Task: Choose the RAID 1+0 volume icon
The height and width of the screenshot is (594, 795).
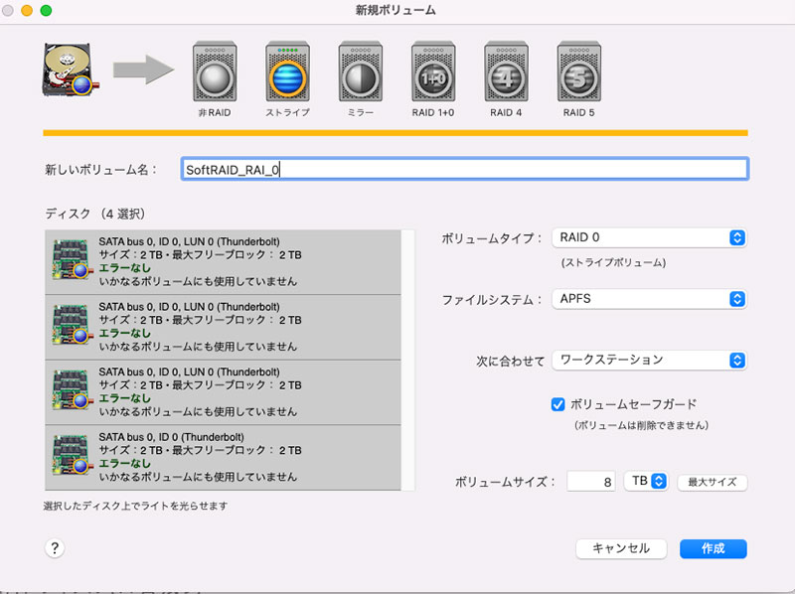Action: click(433, 73)
